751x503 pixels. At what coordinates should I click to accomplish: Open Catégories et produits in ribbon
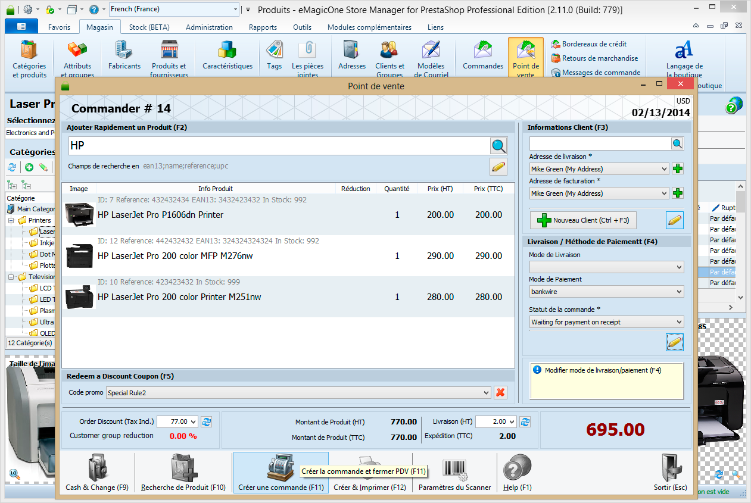[x=29, y=58]
